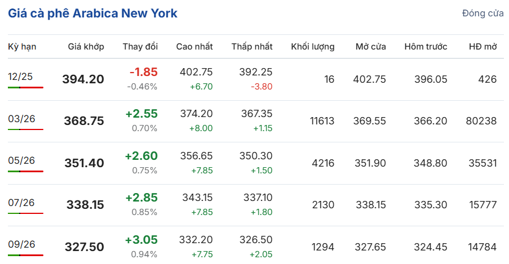Choose the 07/26 contract term
This screenshot has height=264, width=509.
pos(21,202)
